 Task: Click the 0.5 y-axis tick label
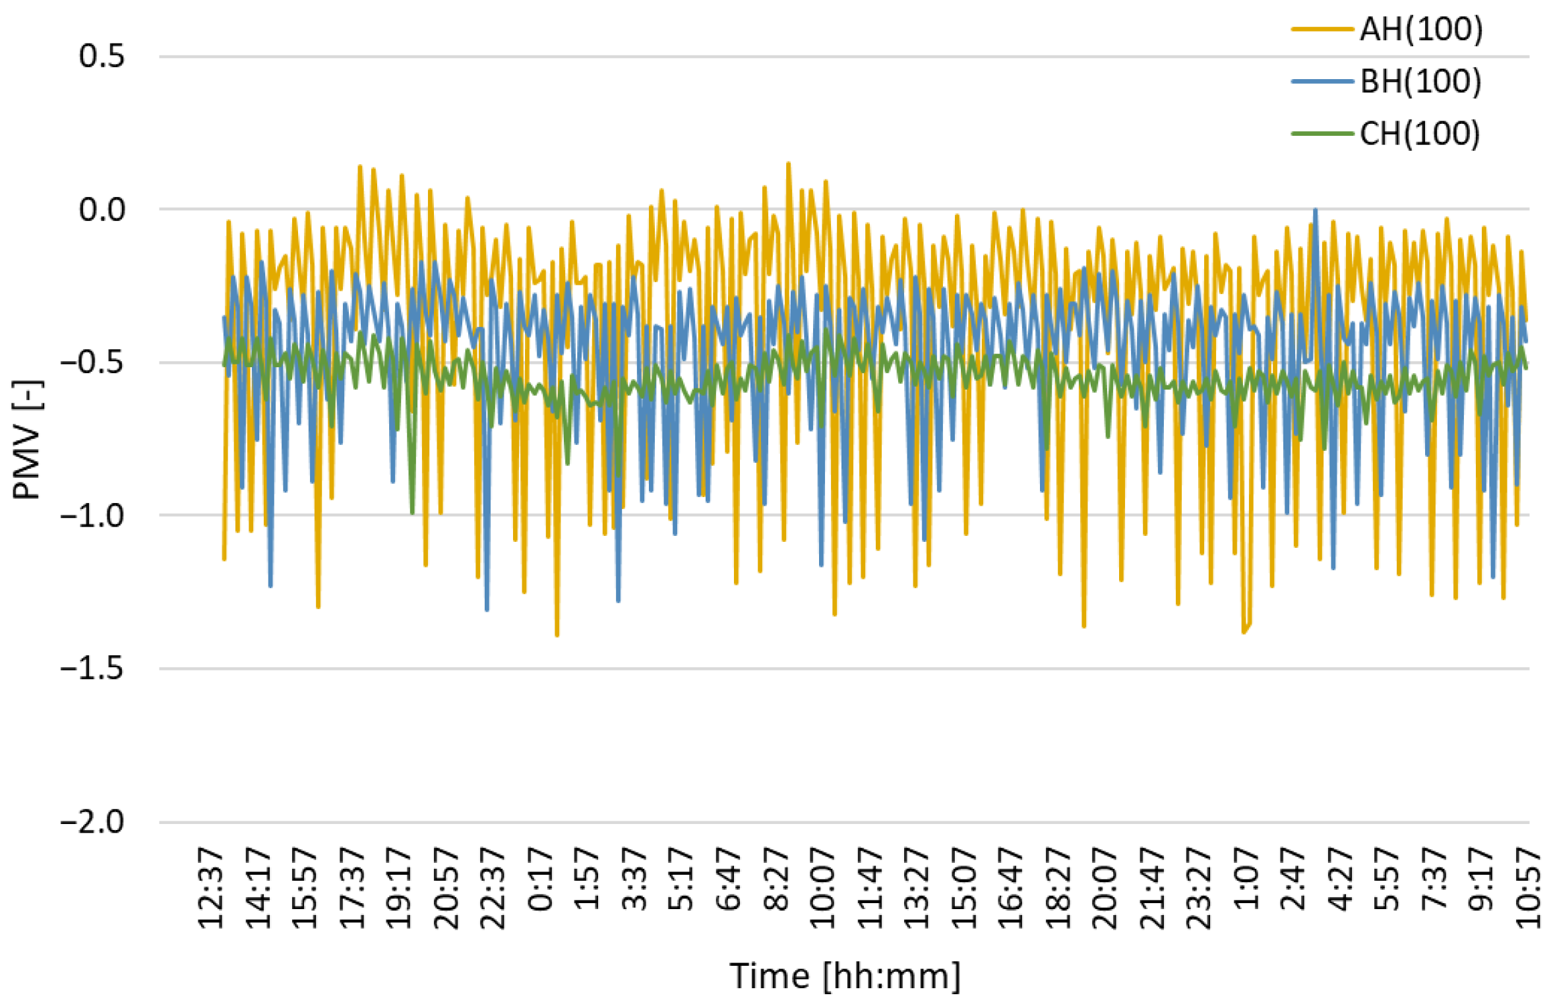[x=102, y=56]
